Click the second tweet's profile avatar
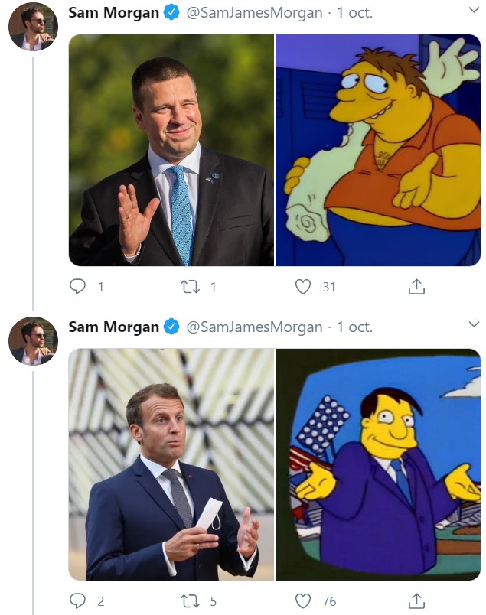This screenshot has height=615, width=486. point(33,340)
